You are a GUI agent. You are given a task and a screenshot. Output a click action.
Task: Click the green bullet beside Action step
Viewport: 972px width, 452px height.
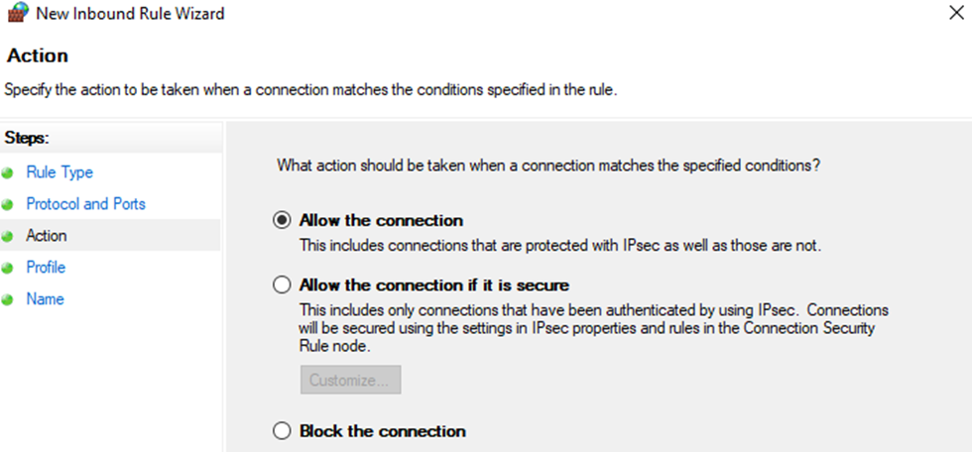[x=8, y=237]
